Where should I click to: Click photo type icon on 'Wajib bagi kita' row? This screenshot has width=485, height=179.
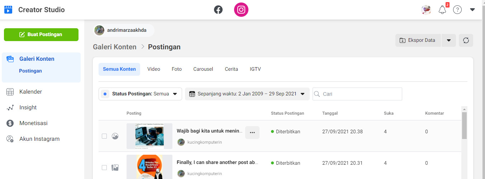click(x=115, y=136)
